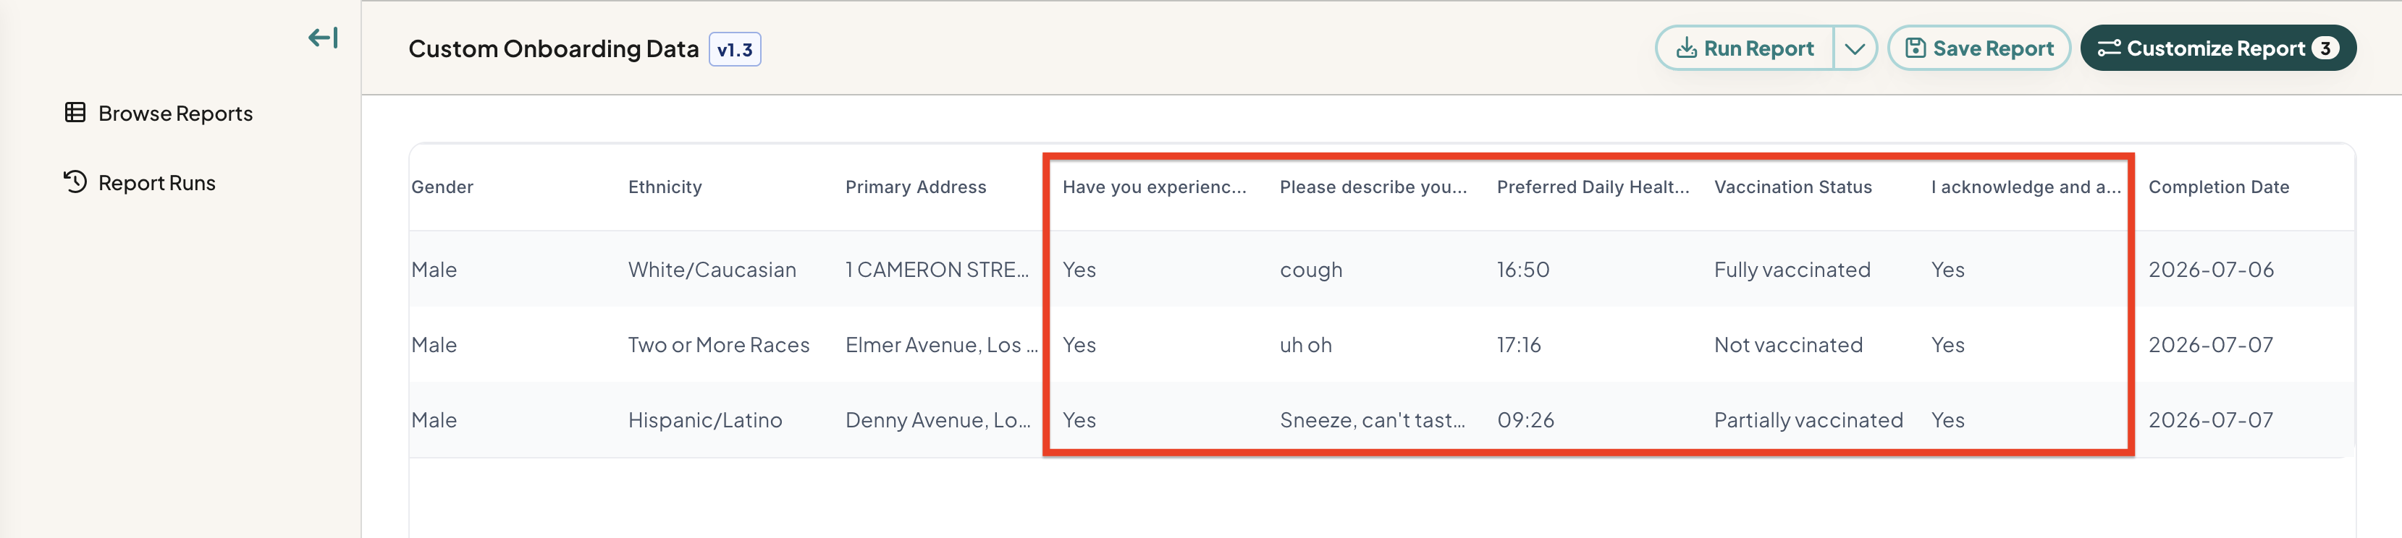Click the Partially vaccinated cell

(1808, 420)
